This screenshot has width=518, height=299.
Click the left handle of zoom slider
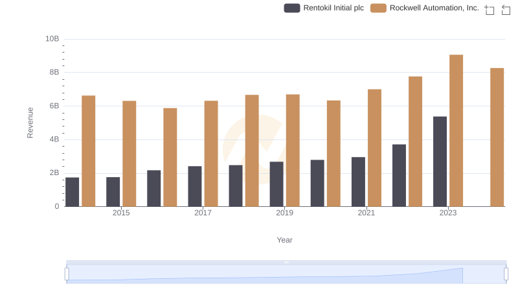pos(67,274)
